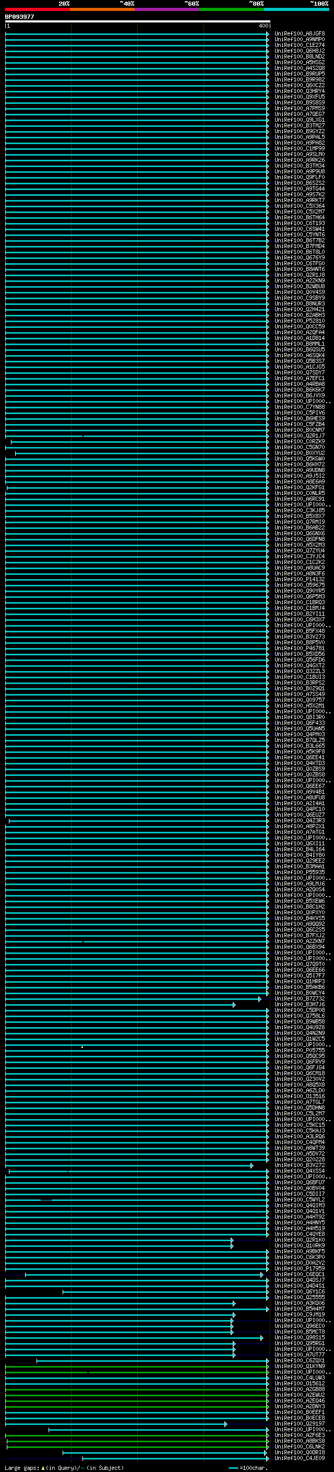Open hit UniRef100_Q3HRY4
This screenshot has height=1472, width=334.
pyautogui.click(x=300, y=91)
